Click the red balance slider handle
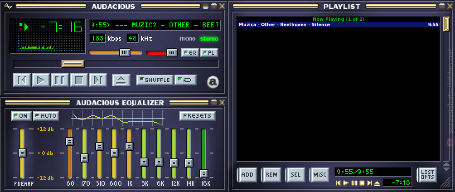This screenshot has height=192, width=455. click(172, 52)
